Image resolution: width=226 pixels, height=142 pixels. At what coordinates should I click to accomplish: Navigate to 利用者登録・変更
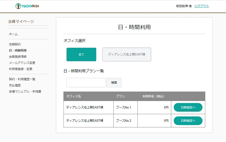[x=21, y=69]
